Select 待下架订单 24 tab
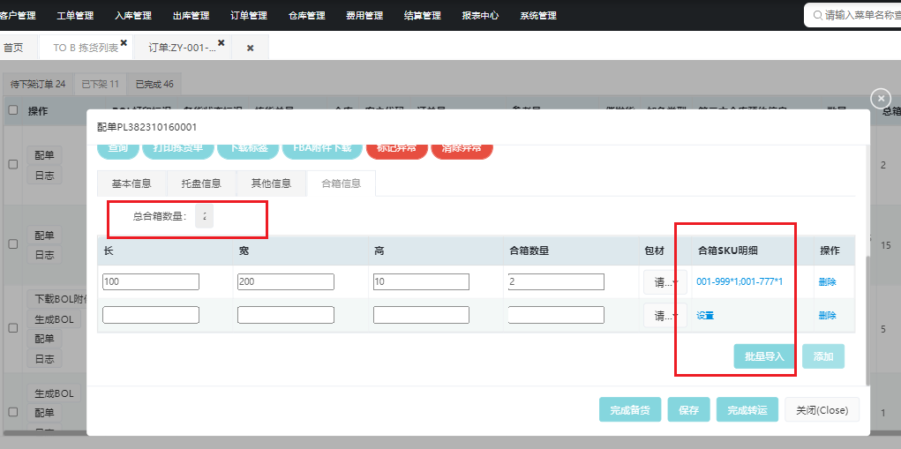 point(38,85)
